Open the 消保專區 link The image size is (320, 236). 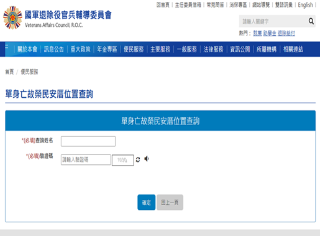point(238,5)
